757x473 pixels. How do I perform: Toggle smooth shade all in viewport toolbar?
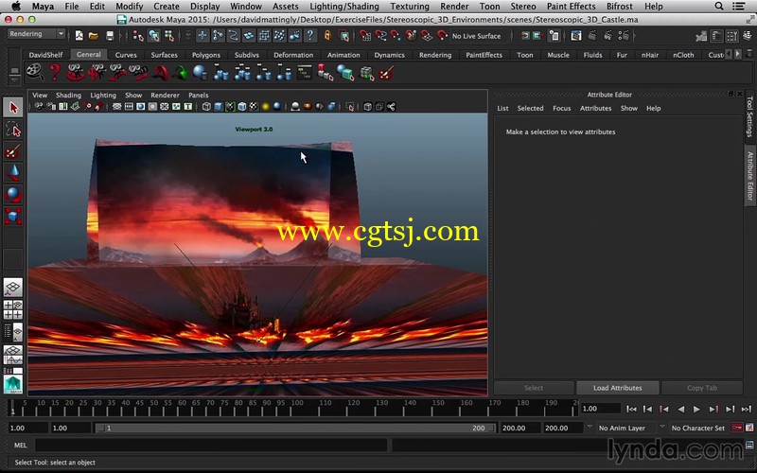(219, 107)
